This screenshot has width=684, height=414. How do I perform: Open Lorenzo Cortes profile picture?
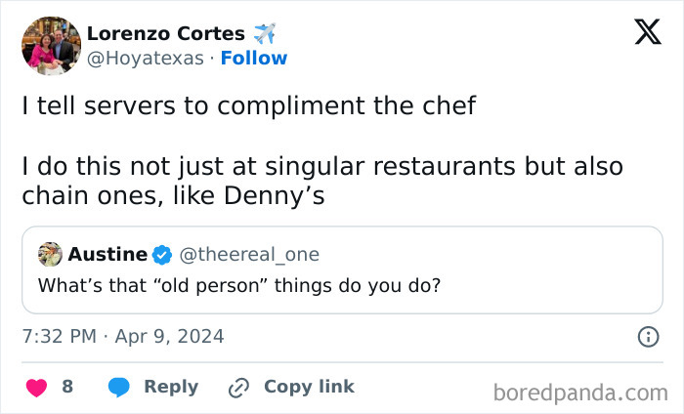[50, 46]
